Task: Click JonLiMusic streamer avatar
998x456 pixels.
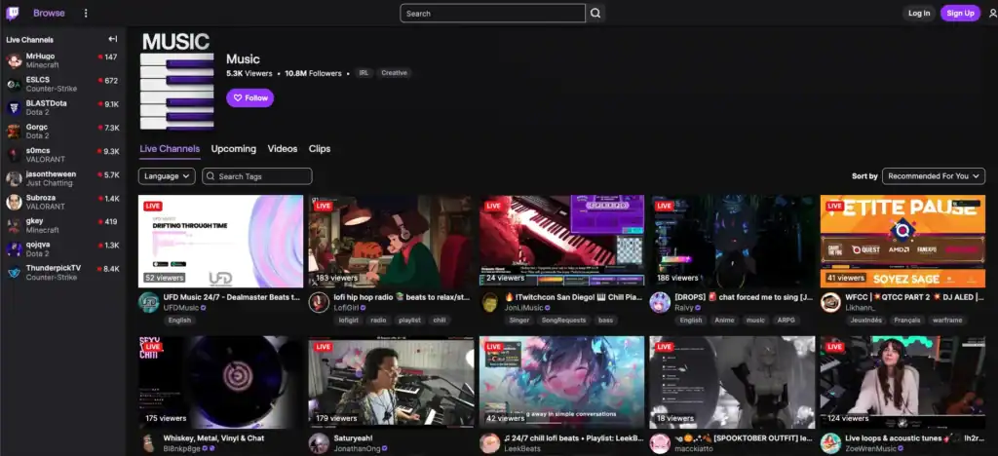Action: pos(489,302)
